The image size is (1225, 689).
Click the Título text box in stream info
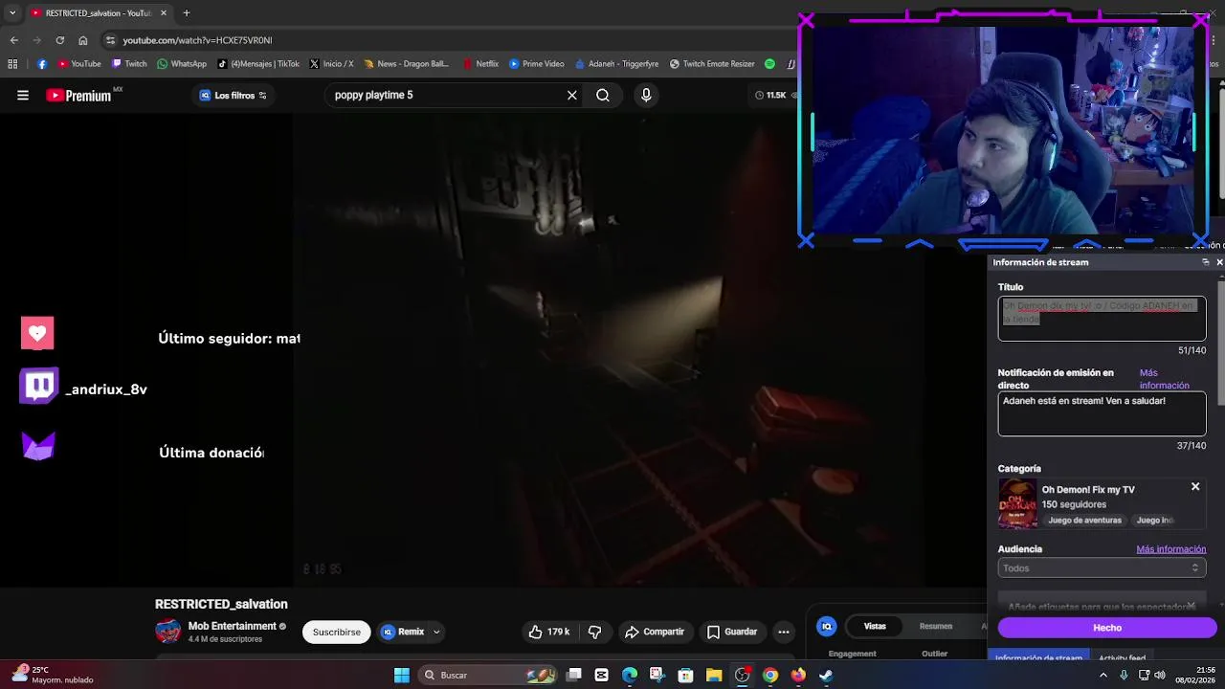point(1102,318)
